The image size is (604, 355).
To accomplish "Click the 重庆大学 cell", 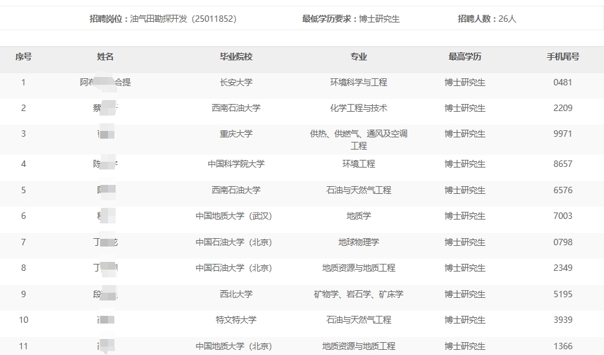I will (236, 134).
